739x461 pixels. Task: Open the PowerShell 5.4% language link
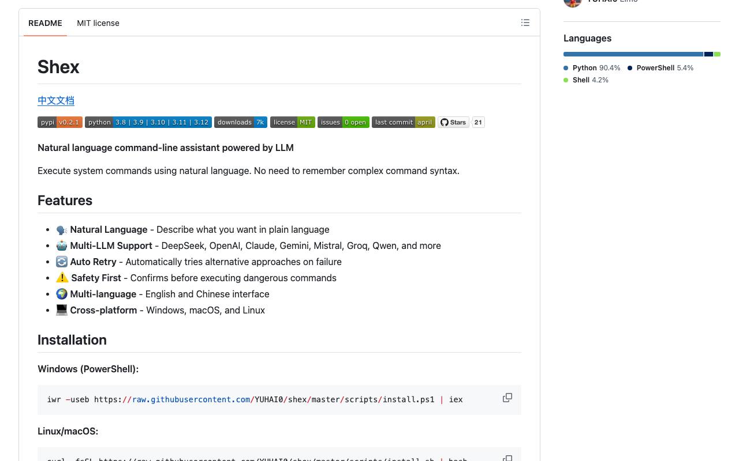pos(660,68)
